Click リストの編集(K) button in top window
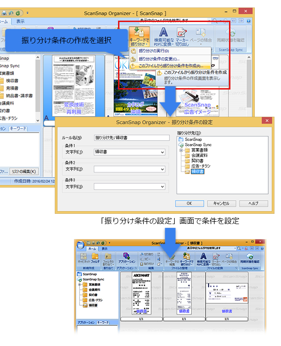This screenshot has height=346, width=281. [x=24, y=172]
